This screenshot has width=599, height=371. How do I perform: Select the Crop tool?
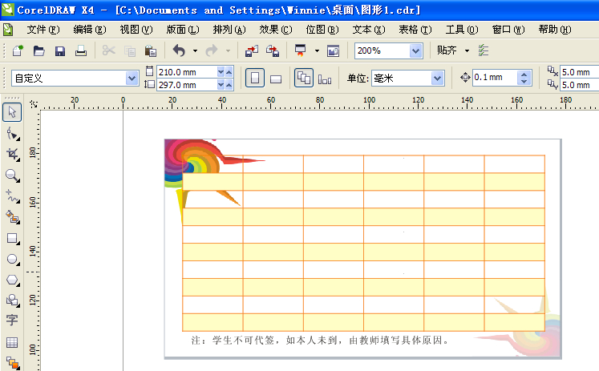[12, 155]
